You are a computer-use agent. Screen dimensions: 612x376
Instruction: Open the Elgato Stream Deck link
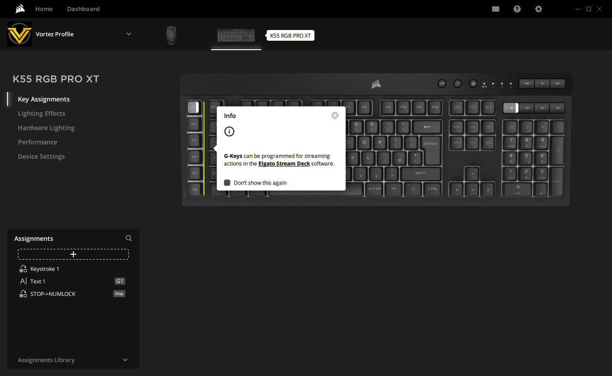(284, 164)
